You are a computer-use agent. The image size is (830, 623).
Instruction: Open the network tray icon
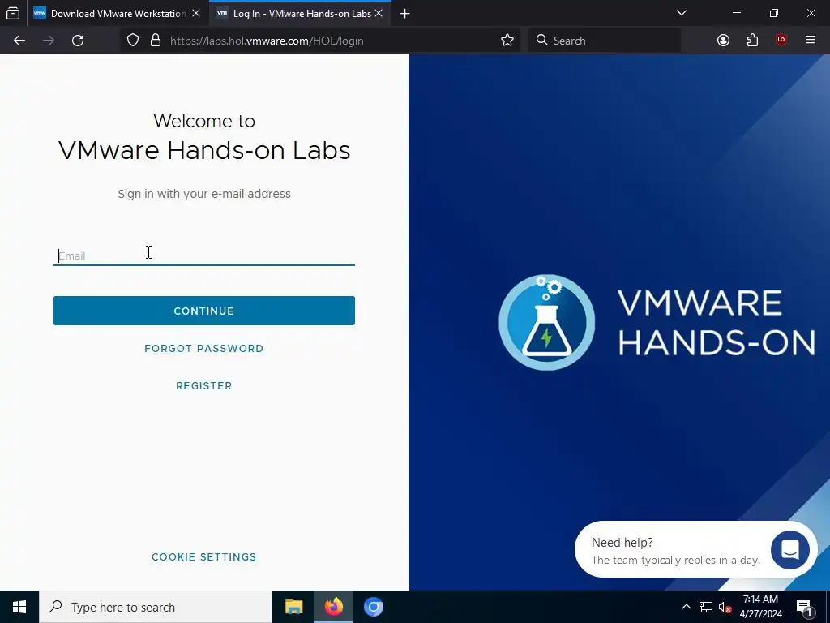tap(706, 607)
